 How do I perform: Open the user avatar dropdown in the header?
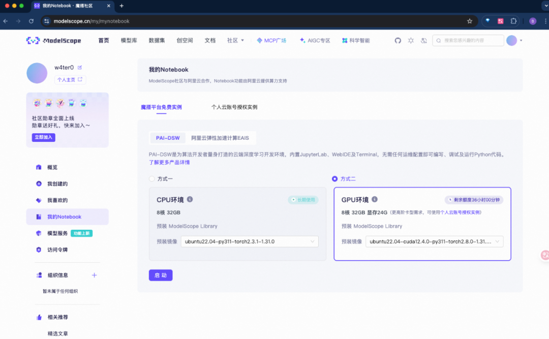click(x=514, y=41)
